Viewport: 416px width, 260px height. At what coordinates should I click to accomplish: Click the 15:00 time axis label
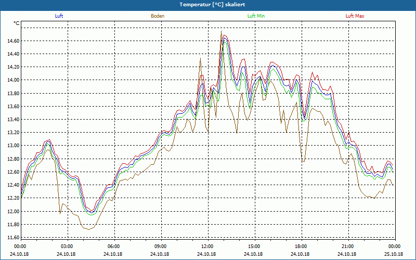(x=254, y=246)
